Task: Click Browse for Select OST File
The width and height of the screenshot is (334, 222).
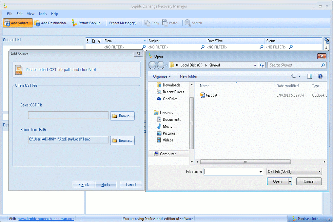Action: point(123,116)
